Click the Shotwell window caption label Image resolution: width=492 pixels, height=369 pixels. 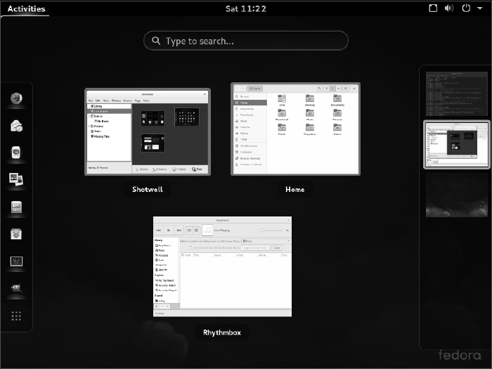click(148, 189)
